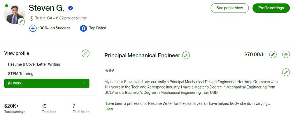Select Resume & Cover Letter Writing profile
293x120 pixels.
coord(34,64)
